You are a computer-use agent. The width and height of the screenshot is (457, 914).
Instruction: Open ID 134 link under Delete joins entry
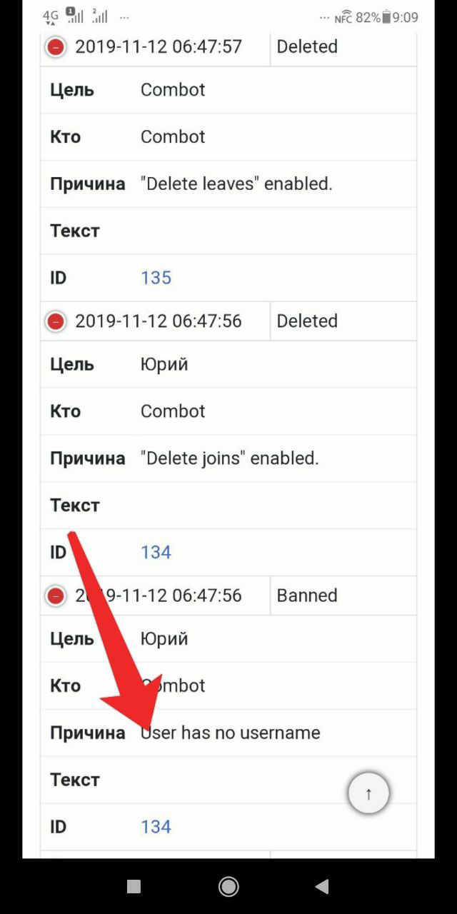pyautogui.click(x=156, y=552)
